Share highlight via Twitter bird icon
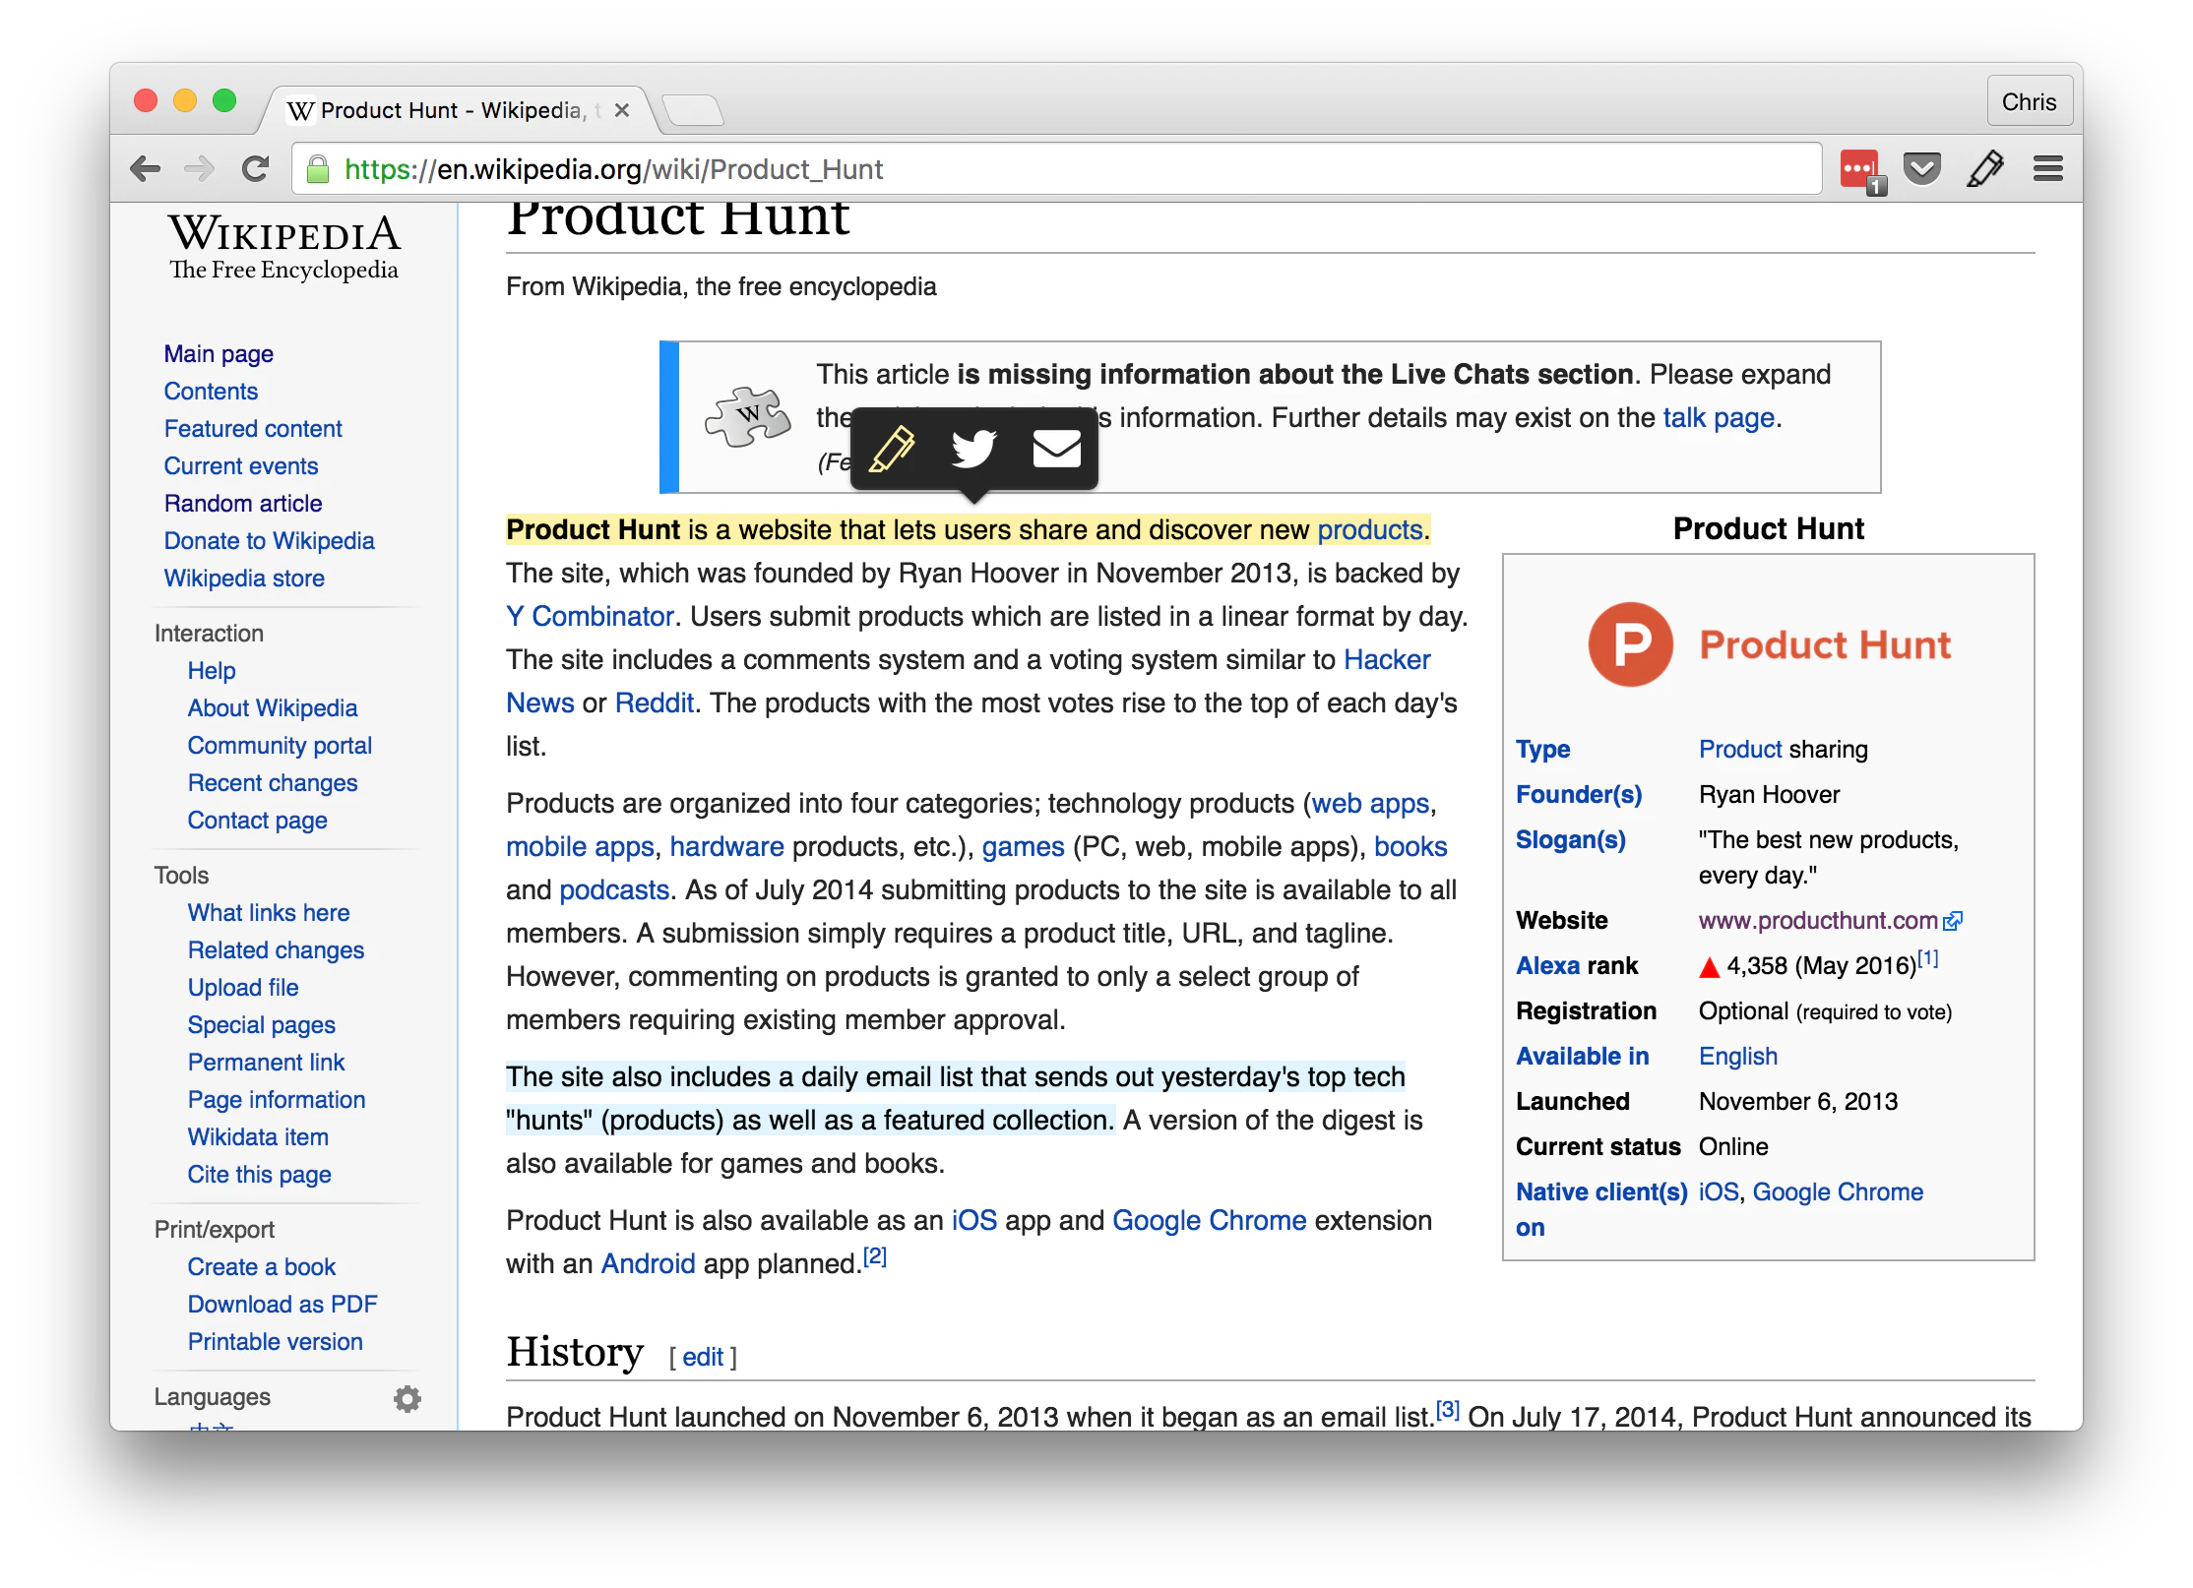 [x=974, y=449]
